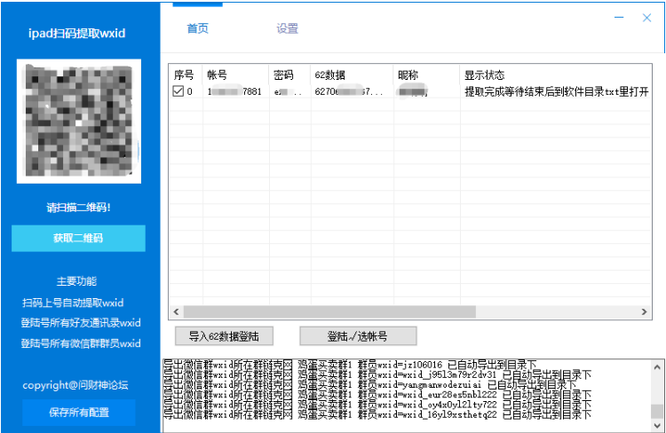Click the 序号 column header

click(x=186, y=75)
